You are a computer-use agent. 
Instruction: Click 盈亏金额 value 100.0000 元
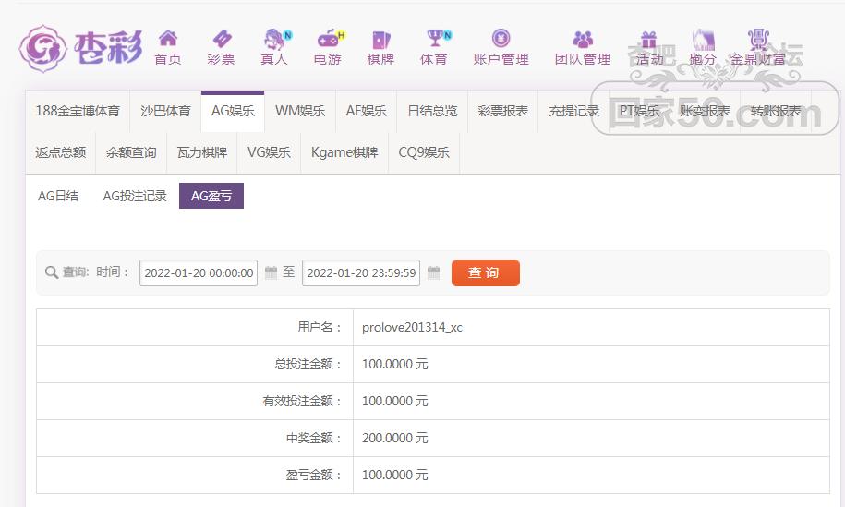395,476
